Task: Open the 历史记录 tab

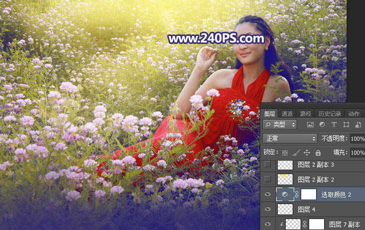Action: 330,114
